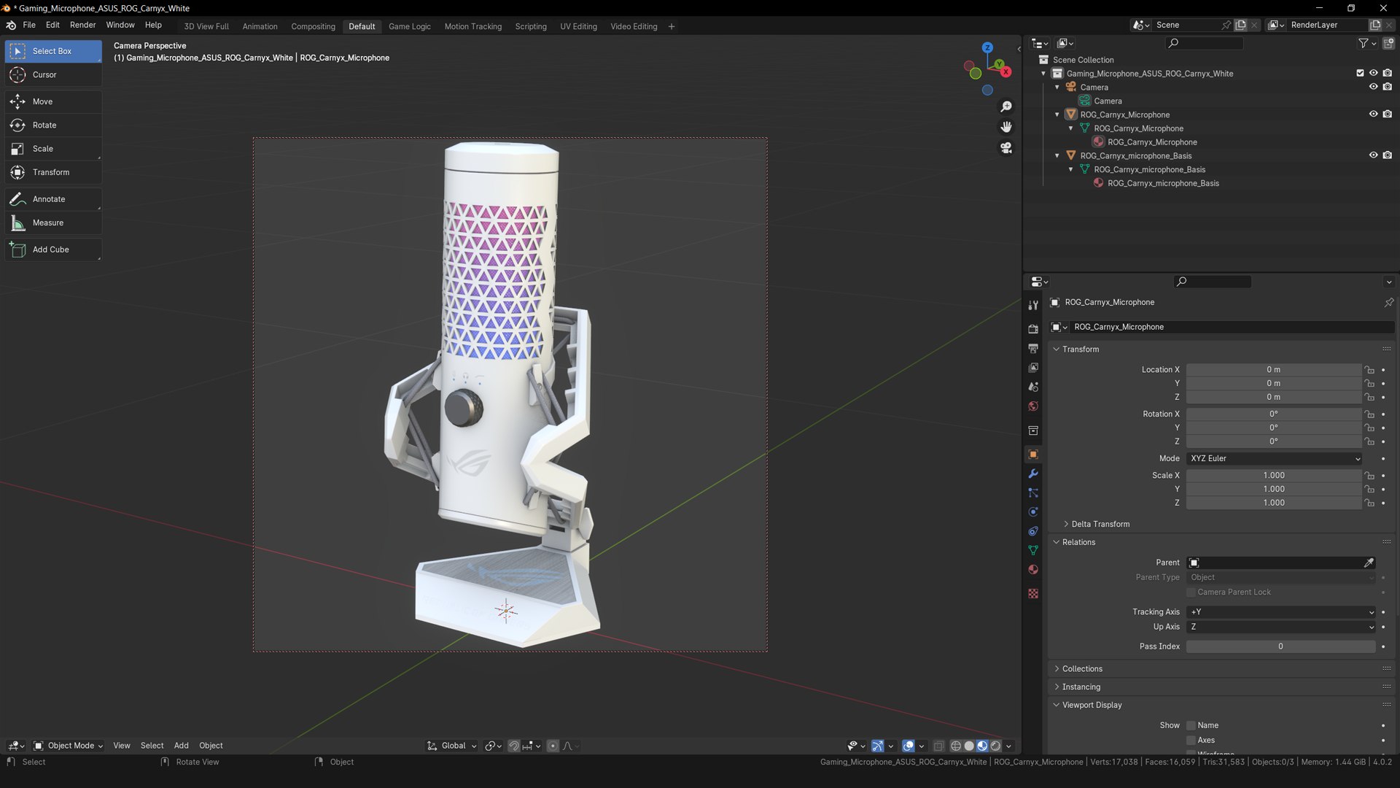Select the Add Cube tool
This screenshot has height=788, width=1400.
coord(53,250)
